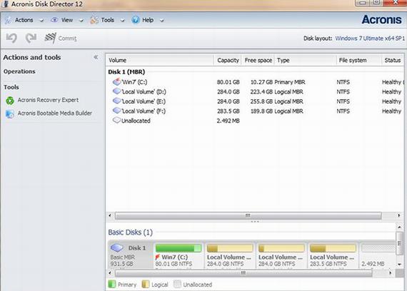Click the Local Volume (D:) disk icon
407x291 pixels.
tap(117, 91)
